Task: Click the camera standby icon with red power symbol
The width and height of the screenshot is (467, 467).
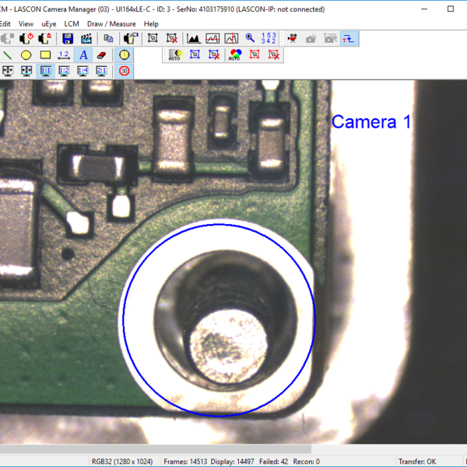Action: coord(26,38)
